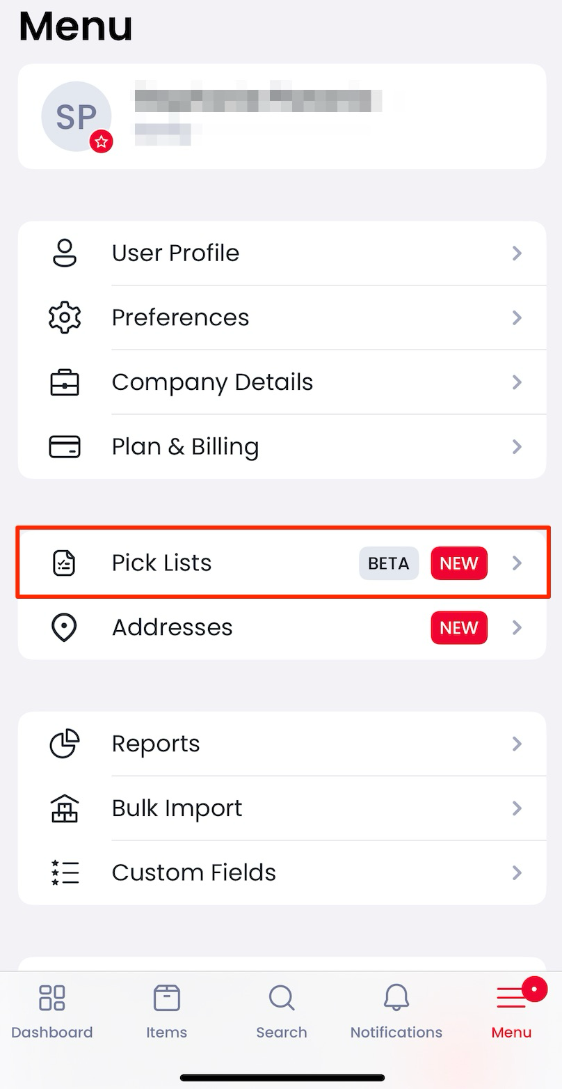Open the Notifications bell tab
This screenshot has width=562, height=1089.
click(x=396, y=1012)
